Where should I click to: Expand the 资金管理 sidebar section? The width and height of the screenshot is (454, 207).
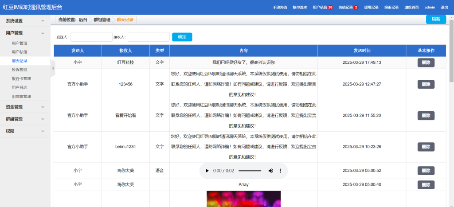click(x=25, y=107)
